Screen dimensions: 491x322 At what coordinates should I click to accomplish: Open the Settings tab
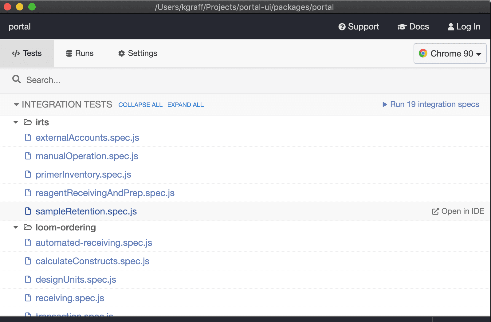[138, 53]
